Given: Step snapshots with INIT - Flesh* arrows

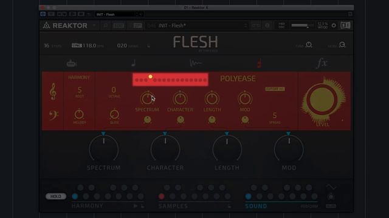Looking at the screenshot, I should (246, 25).
